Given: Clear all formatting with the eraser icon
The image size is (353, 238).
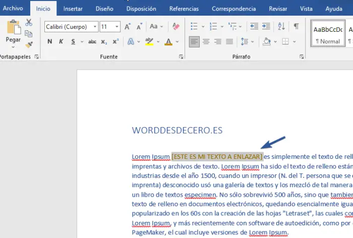Looking at the screenshot, I should tap(176, 27).
